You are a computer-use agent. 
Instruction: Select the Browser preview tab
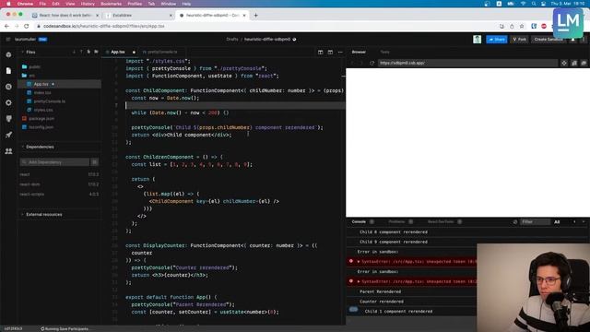359,52
